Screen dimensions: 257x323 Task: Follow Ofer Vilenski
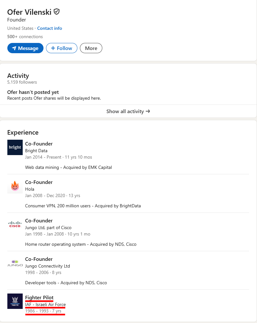[61, 48]
